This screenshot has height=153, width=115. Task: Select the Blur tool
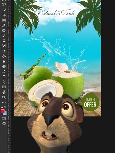(x=4, y=61)
